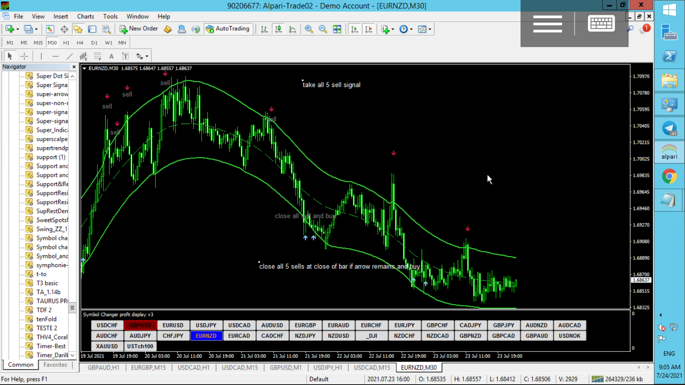
Task: Select the M5 timeframe
Action: [24, 43]
